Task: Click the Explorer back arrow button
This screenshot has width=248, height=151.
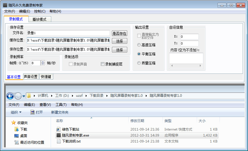Action: tap(10, 96)
